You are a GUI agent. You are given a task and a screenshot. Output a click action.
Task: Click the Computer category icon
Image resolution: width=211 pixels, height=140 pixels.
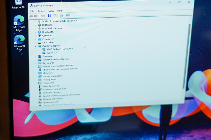click(40, 39)
